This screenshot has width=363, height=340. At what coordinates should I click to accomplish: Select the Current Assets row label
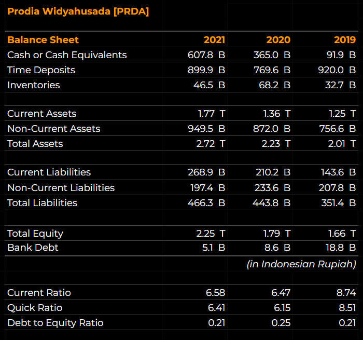point(41,114)
